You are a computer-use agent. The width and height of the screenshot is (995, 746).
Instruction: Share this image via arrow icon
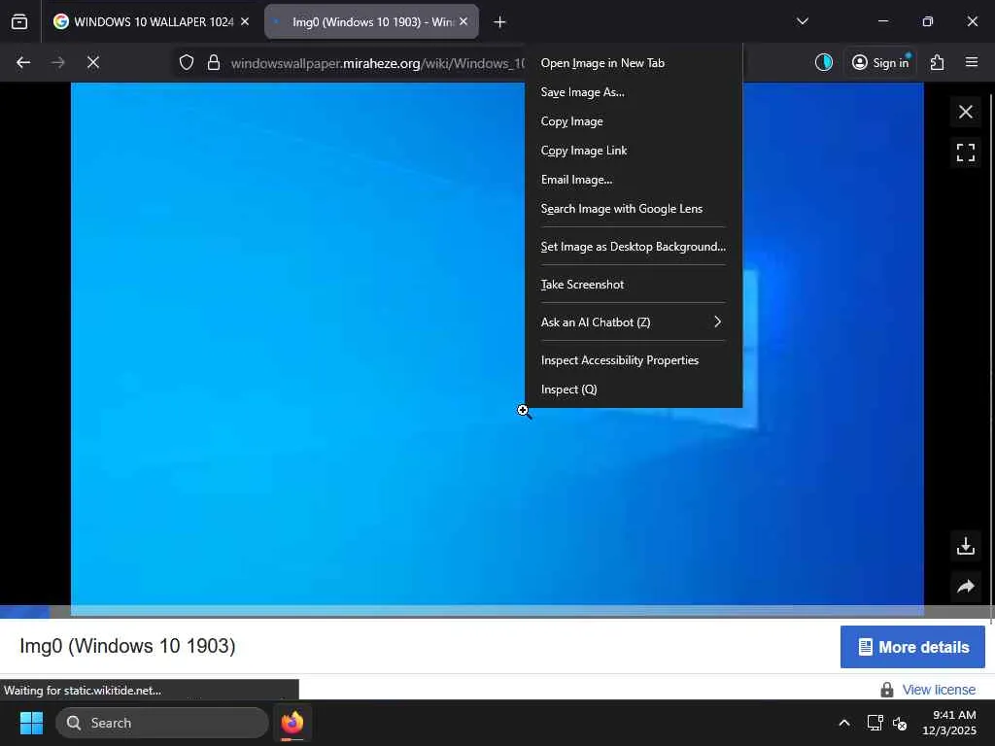pos(966,586)
